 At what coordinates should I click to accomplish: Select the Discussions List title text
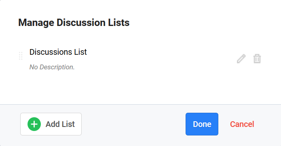click(x=58, y=52)
